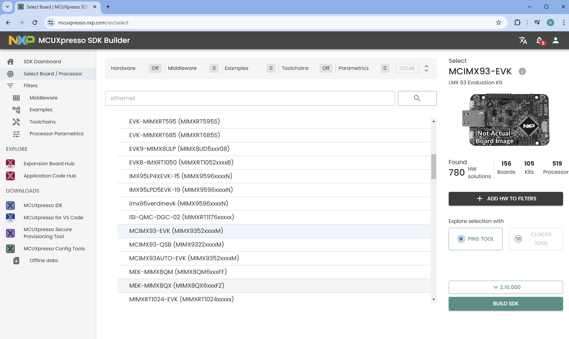This screenshot has height=339, width=569.
Task: Select EVK9-MIMX8ULP board row
Action: [274, 149]
